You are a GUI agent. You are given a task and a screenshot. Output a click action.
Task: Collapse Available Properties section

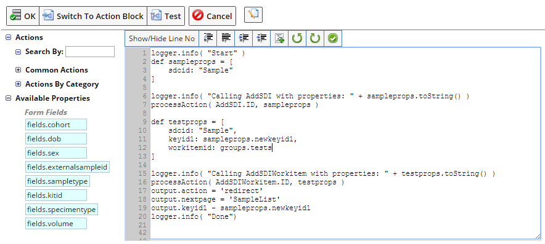coord(9,98)
